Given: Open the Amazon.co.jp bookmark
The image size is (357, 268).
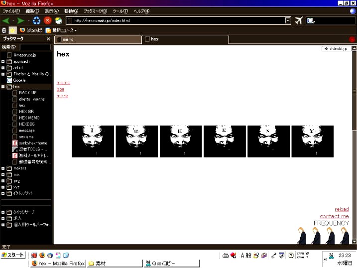Looking at the screenshot, I should (x=21, y=55).
